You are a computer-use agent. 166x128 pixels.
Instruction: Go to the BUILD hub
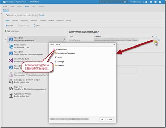[27, 7]
